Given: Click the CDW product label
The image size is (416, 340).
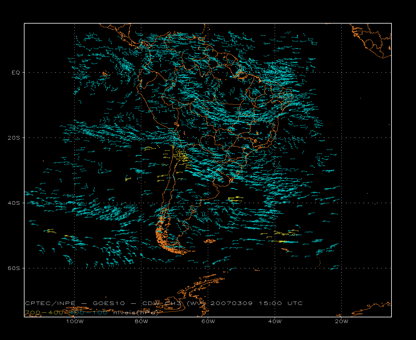Looking at the screenshot, I should pyautogui.click(x=151, y=303).
